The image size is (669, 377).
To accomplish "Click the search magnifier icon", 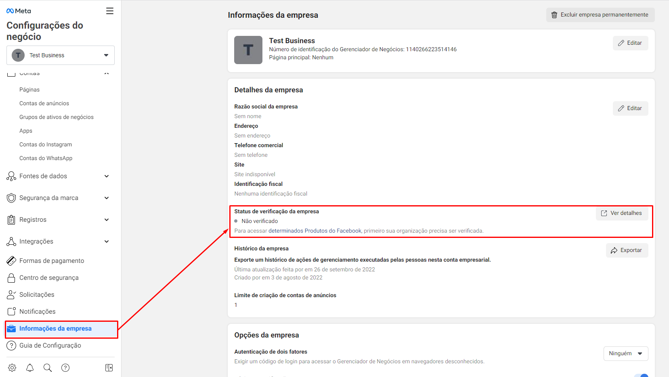I will click(48, 368).
